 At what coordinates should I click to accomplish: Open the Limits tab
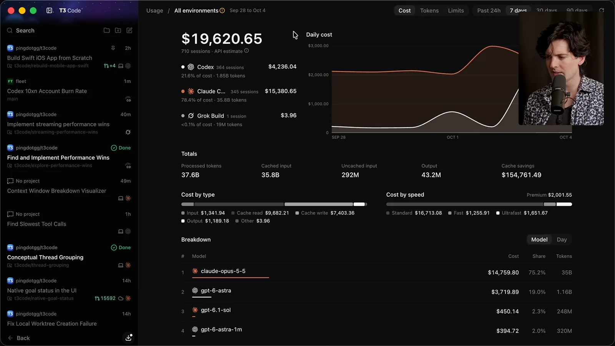coord(456,11)
